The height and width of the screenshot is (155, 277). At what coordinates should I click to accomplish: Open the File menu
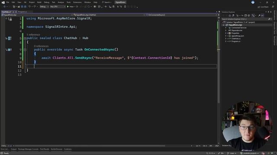click(8, 2)
